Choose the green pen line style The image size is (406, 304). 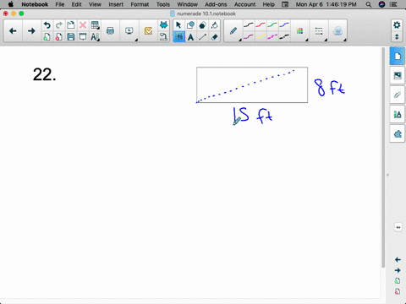coord(272,25)
